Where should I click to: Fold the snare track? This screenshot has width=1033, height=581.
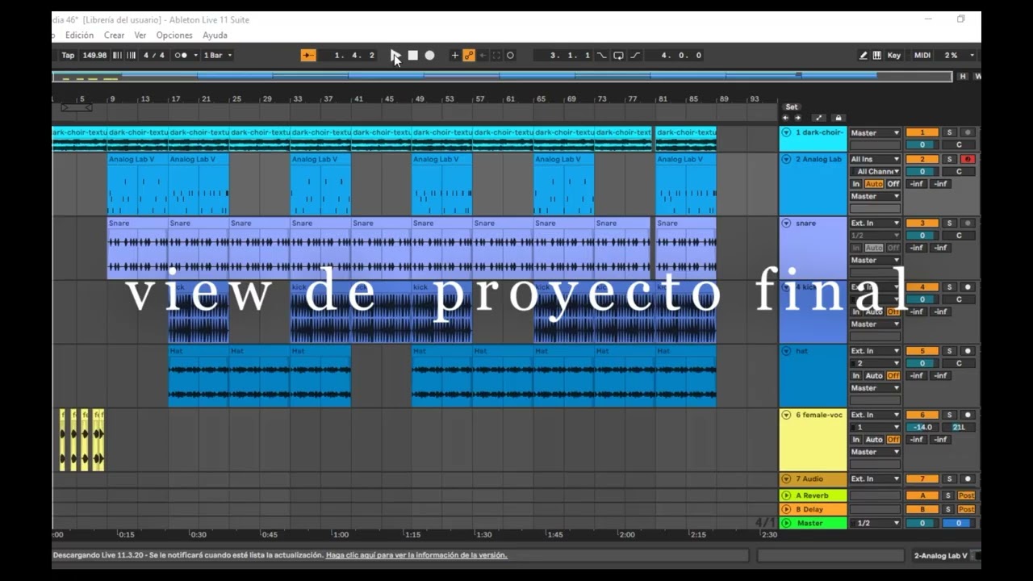[x=786, y=223]
